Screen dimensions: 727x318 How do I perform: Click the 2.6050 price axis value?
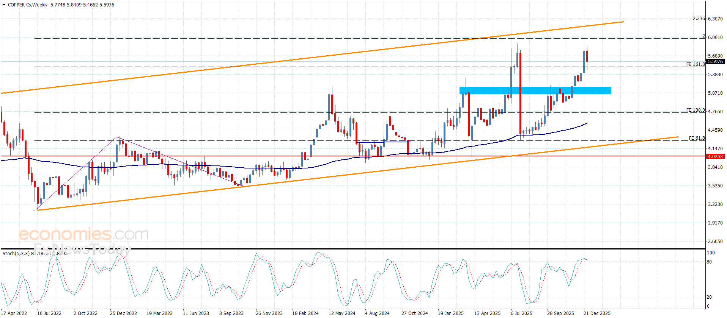pyautogui.click(x=715, y=241)
